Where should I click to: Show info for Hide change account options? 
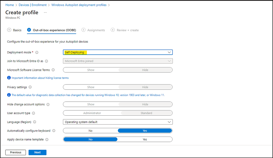pyautogui.click(x=48, y=104)
